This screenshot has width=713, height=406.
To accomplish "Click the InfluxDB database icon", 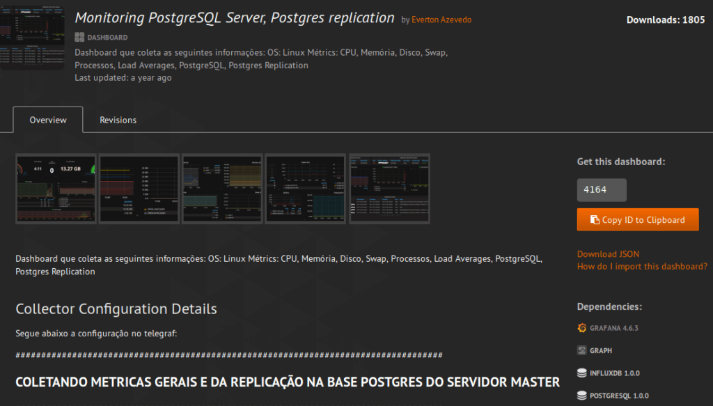I will [581, 373].
